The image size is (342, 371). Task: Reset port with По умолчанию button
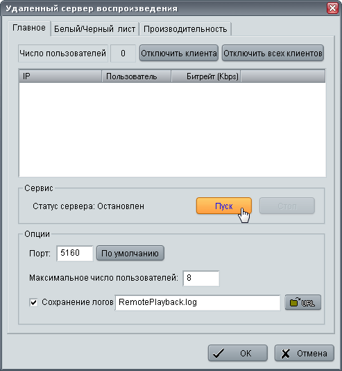(130, 253)
